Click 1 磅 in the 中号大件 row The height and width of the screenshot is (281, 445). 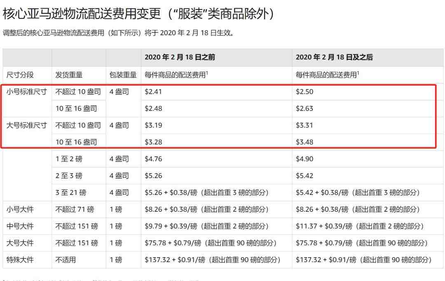tap(116, 226)
